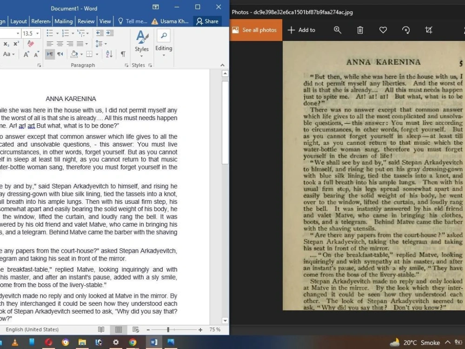Rotate the photo in Photos toolbar
Image resolution: width=465 pixels, height=349 pixels.
coord(405,30)
